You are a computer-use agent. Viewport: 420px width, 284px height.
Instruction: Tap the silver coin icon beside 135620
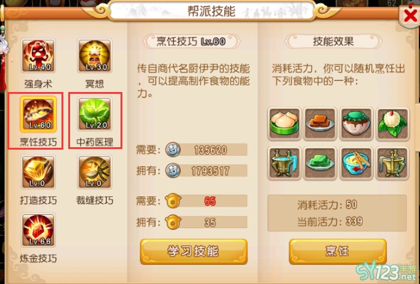coord(173,150)
